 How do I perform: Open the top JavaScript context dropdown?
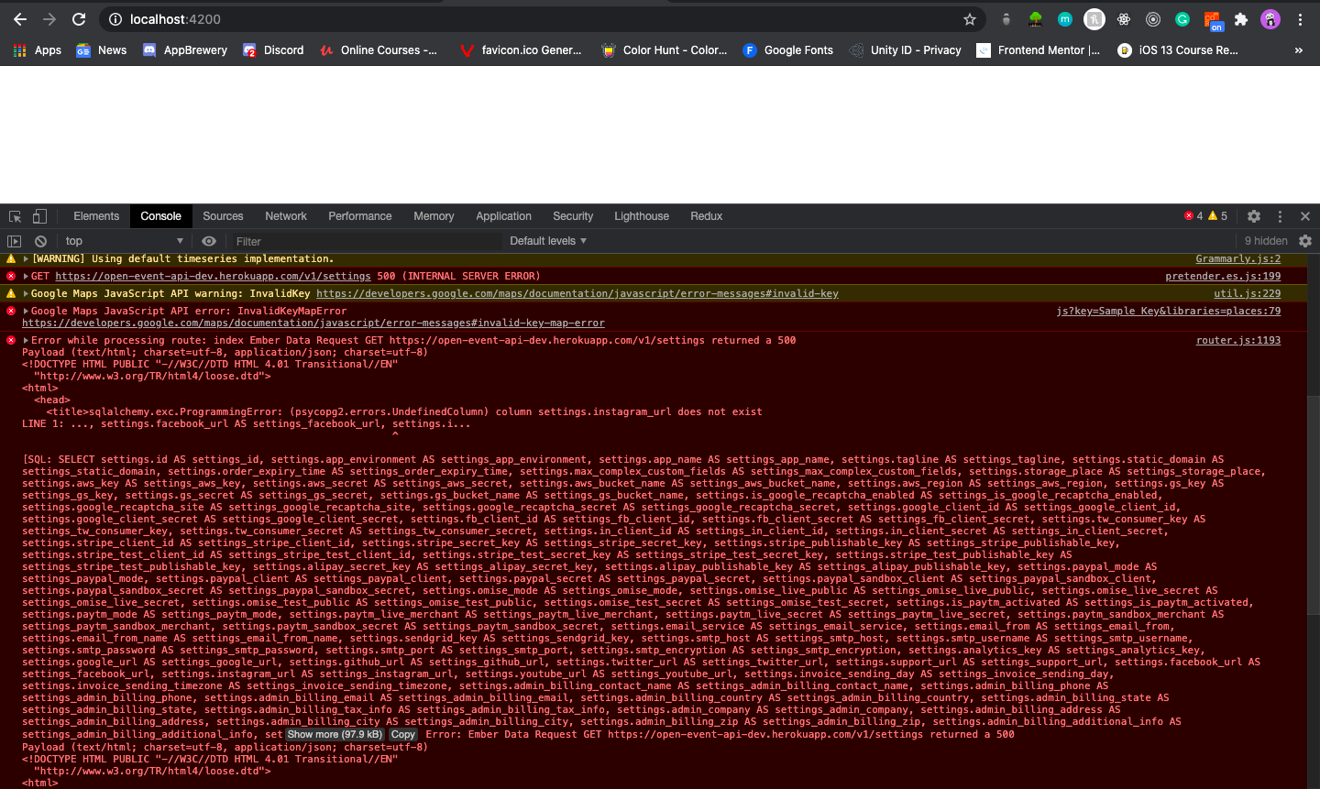(124, 241)
